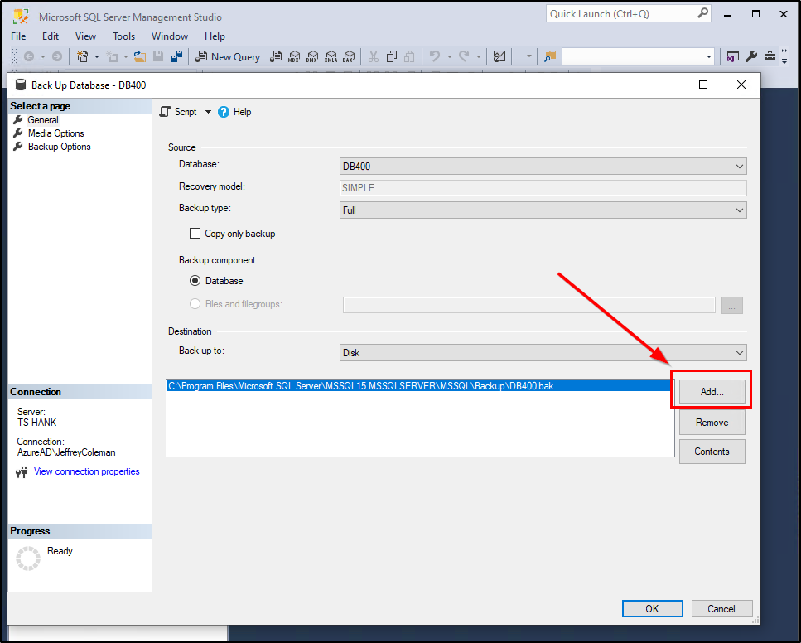Click the DAX query icon
Screen dimensions: 801x643
(349, 56)
